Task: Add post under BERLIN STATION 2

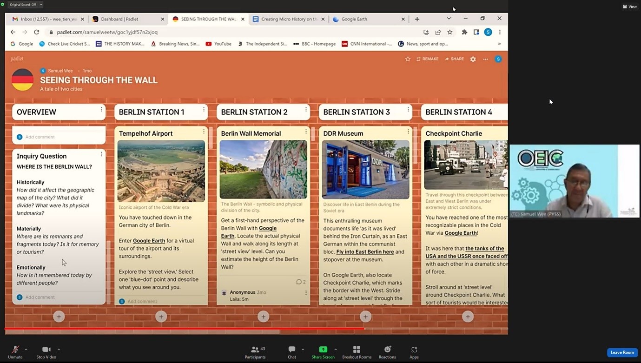Action: coord(263,317)
